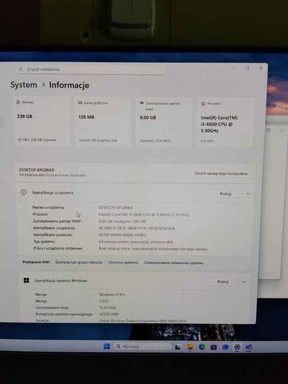The image size is (288, 384).
Task: Open the Outlook mail icon on taskbar
Action: (x=225, y=347)
